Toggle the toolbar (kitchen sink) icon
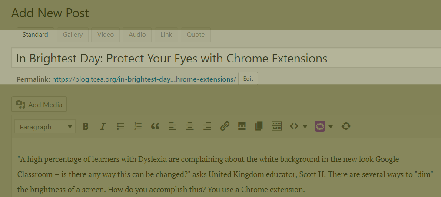The height and width of the screenshot is (197, 441). tap(277, 126)
